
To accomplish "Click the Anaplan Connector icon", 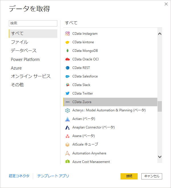I will [x=68, y=128].
